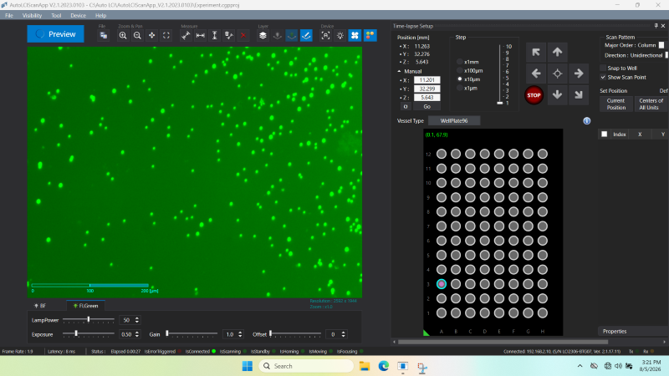Enable Snap to Well checkbox

[x=603, y=68]
